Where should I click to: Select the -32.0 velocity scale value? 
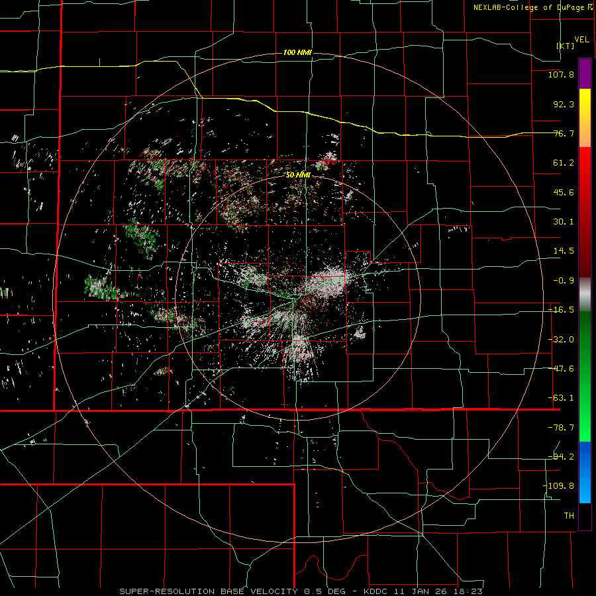pos(561,340)
